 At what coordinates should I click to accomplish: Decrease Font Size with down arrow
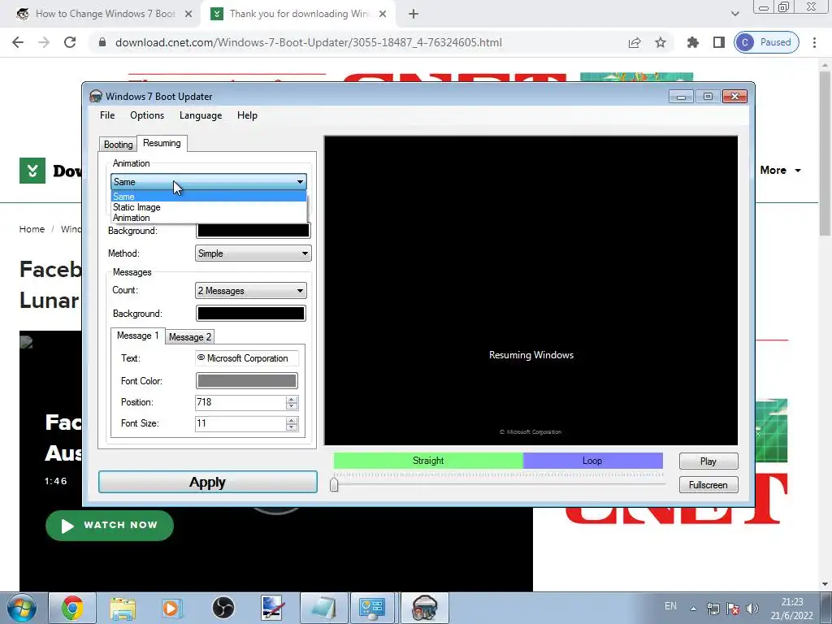[292, 427]
